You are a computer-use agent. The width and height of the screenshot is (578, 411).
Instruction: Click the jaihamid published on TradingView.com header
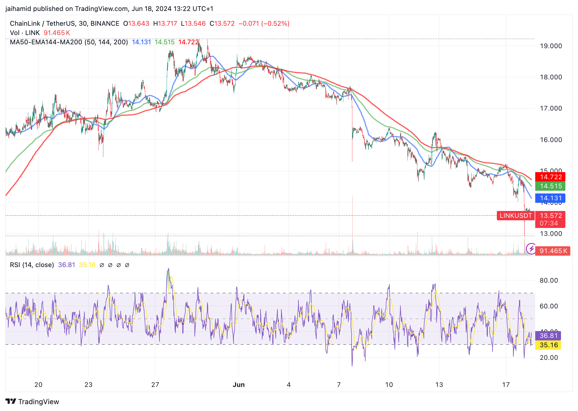109,9
